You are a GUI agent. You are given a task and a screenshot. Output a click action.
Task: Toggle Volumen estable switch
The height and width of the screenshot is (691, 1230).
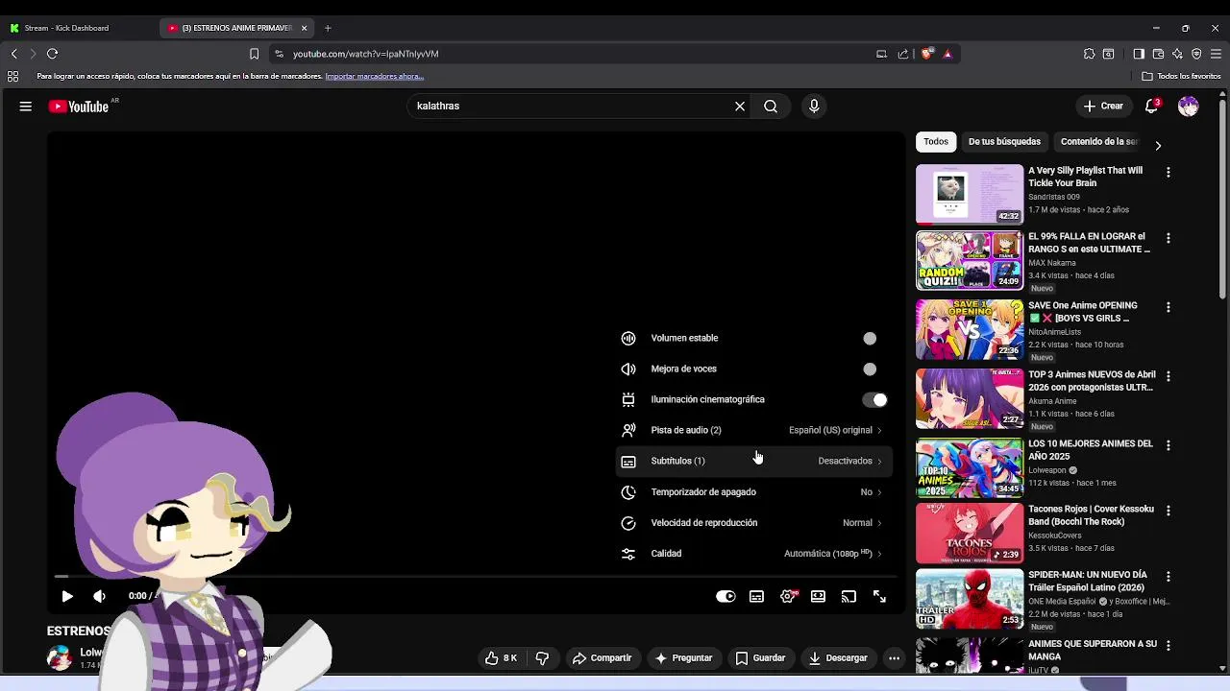pos(875,338)
